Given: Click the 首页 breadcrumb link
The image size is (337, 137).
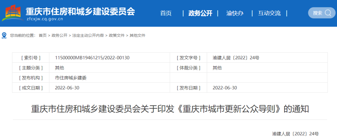Looking at the screenshot, I should point(42,36).
